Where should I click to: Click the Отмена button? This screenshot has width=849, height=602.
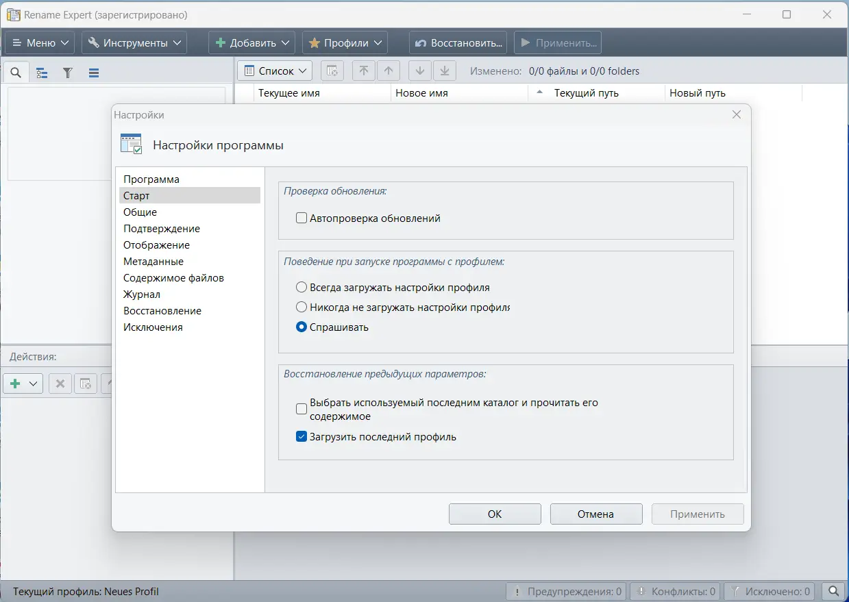coord(596,514)
